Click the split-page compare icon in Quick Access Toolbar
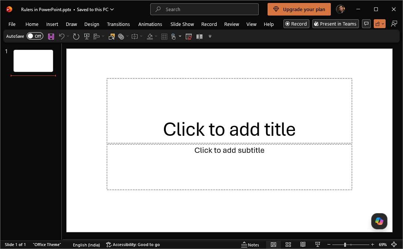The width and height of the screenshot is (403, 249). point(199,37)
